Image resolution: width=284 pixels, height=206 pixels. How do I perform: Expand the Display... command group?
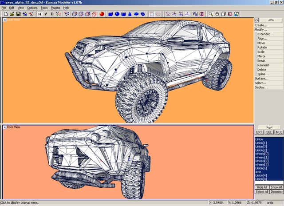pyautogui.click(x=261, y=87)
